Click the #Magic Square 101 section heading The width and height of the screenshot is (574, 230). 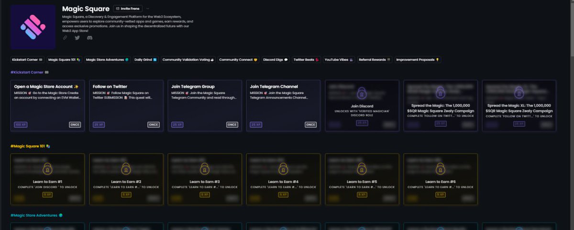point(31,146)
